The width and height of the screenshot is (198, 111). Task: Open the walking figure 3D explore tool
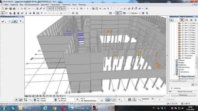click(147, 13)
